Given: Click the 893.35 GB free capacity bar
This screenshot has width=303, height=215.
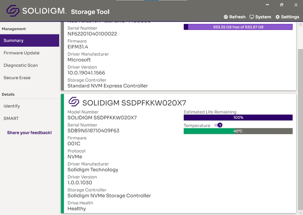Looking at the screenshot, I should point(238,27).
